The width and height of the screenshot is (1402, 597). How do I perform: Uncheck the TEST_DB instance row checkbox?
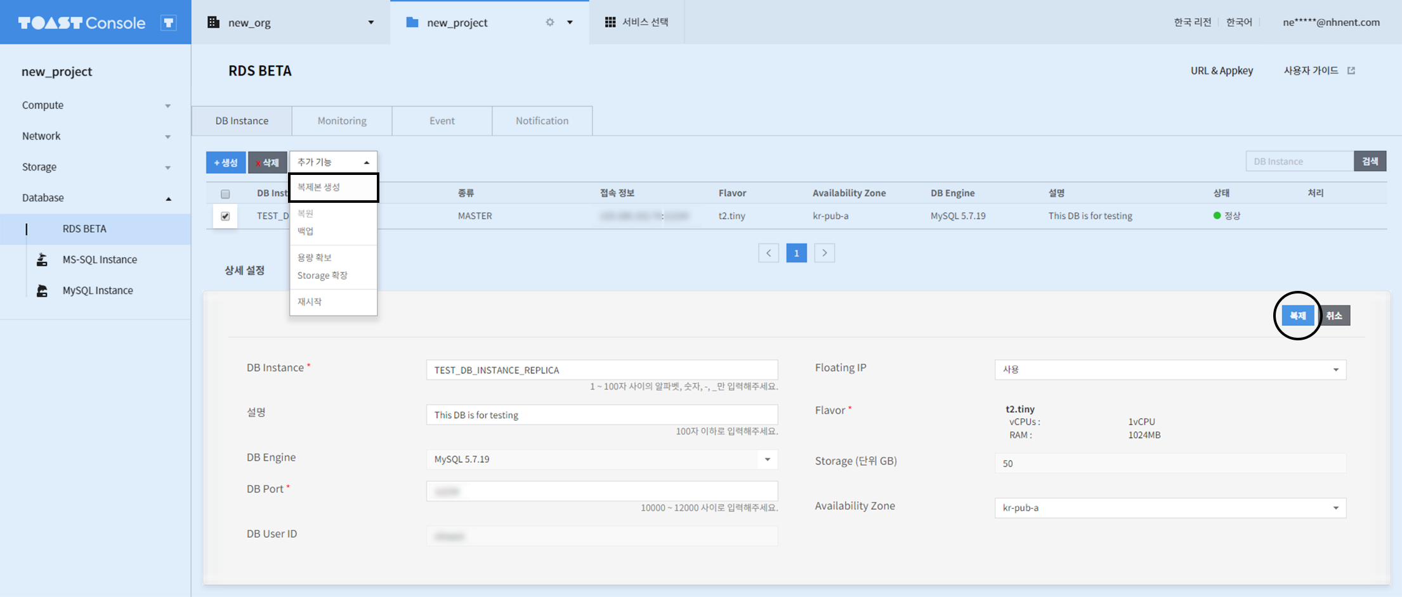(x=225, y=216)
